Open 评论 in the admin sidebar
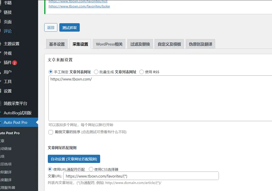The height and width of the screenshot is (191, 272). click(8, 31)
